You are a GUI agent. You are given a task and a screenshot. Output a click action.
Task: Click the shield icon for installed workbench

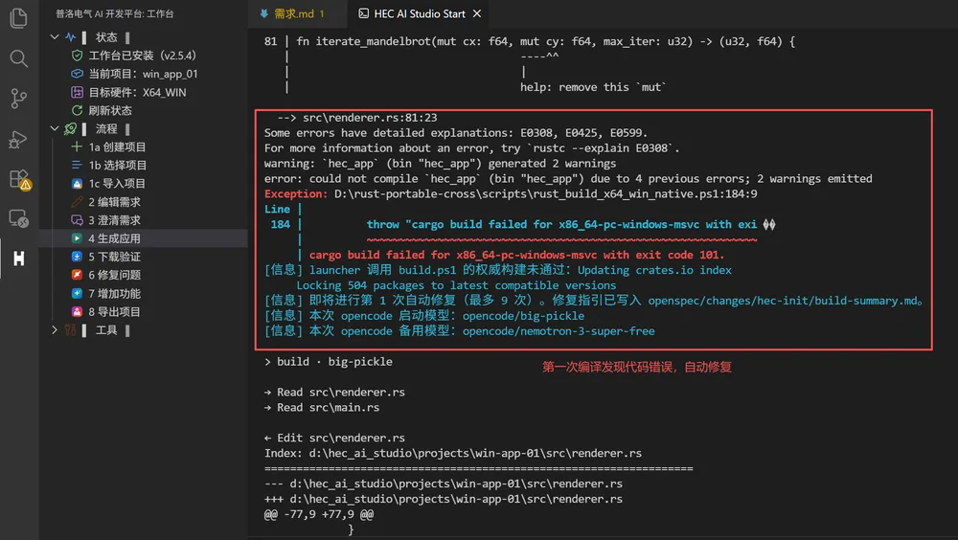[x=77, y=56]
